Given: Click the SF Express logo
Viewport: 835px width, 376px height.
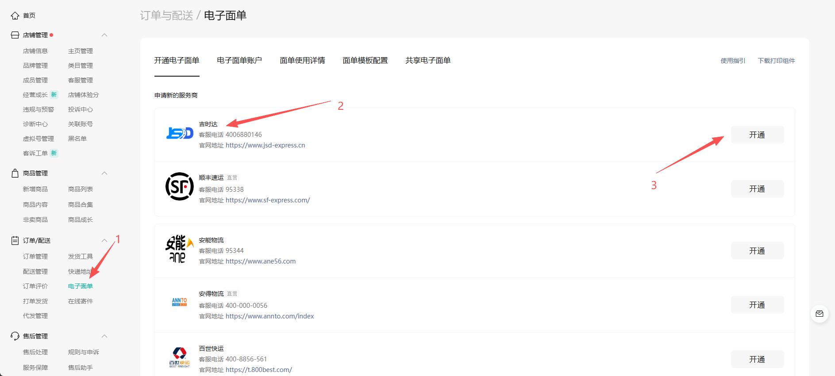Looking at the screenshot, I should pyautogui.click(x=180, y=186).
